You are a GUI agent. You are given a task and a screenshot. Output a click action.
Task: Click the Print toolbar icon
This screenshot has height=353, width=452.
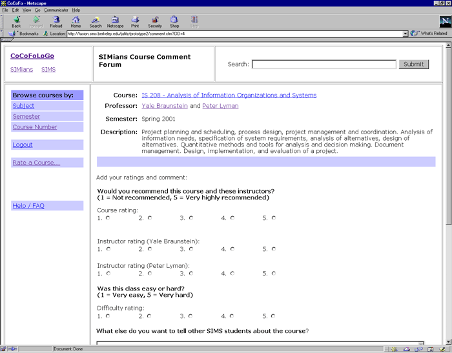[x=135, y=21]
